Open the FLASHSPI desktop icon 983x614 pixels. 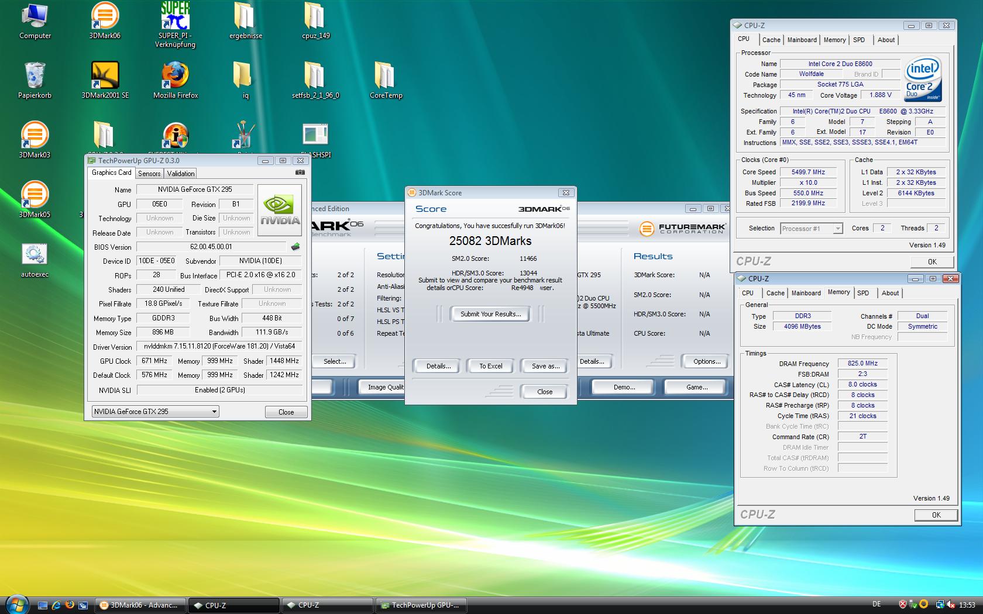(315, 140)
